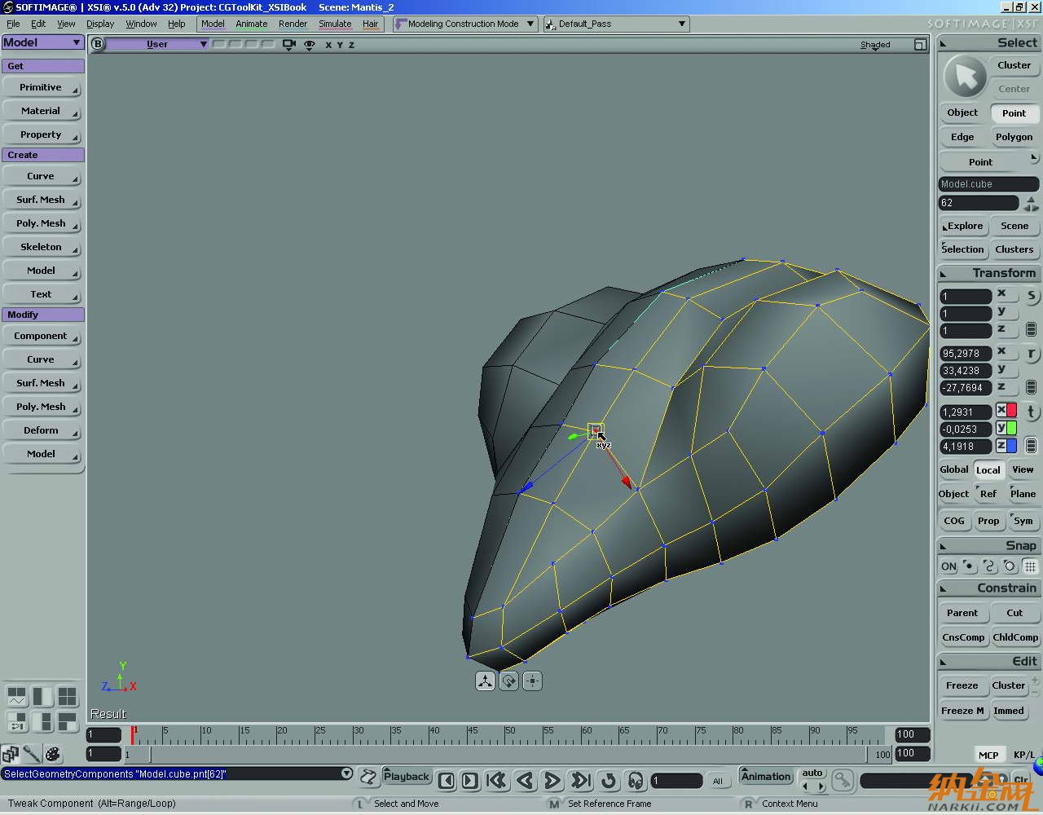Toggle translate X axis lock
The height and width of the screenshot is (815, 1043).
pos(1006,411)
